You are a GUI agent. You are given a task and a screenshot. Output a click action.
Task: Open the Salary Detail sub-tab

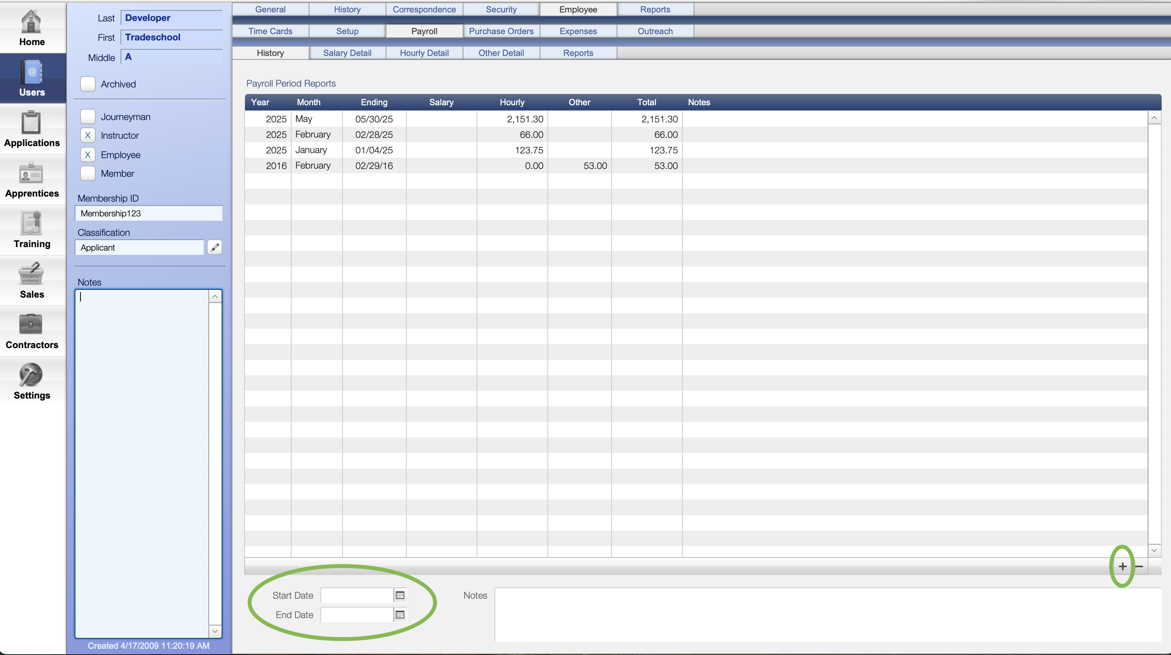[347, 53]
